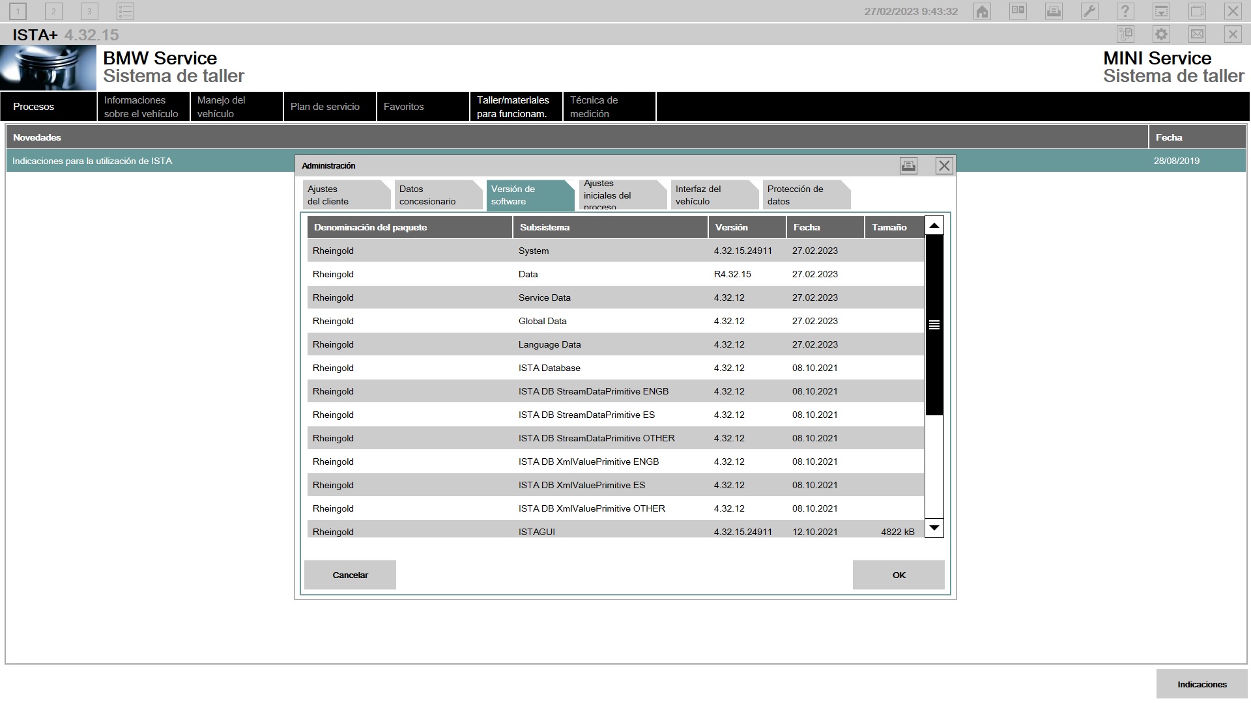Viewport: 1251px width, 703px height.
Task: Click the package list scroll up arrow
Action: pyautogui.click(x=934, y=225)
